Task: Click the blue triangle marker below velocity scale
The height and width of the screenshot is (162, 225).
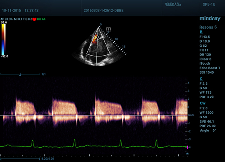Action: coord(187,153)
